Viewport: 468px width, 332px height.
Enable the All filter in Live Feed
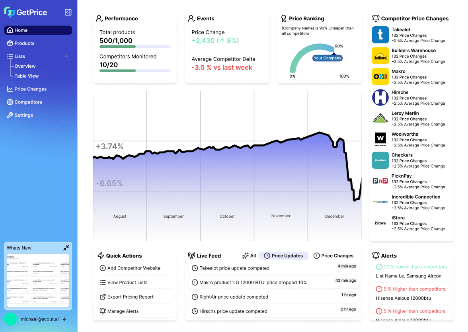click(249, 256)
